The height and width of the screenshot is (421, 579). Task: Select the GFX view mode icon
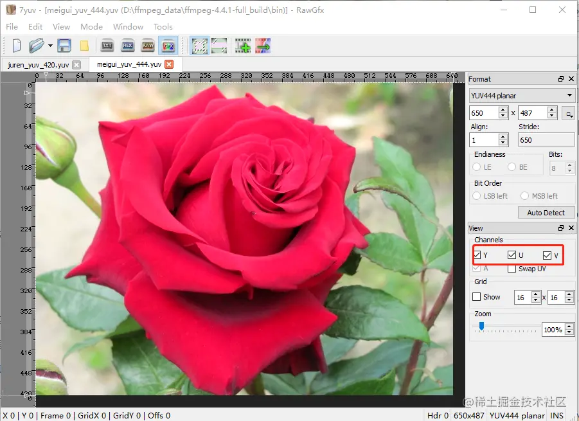click(x=168, y=46)
